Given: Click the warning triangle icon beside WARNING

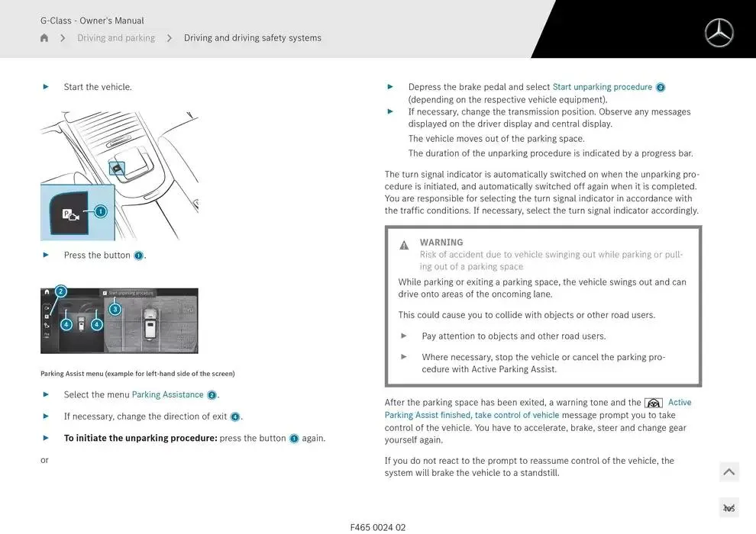Looking at the screenshot, I should 404,245.
